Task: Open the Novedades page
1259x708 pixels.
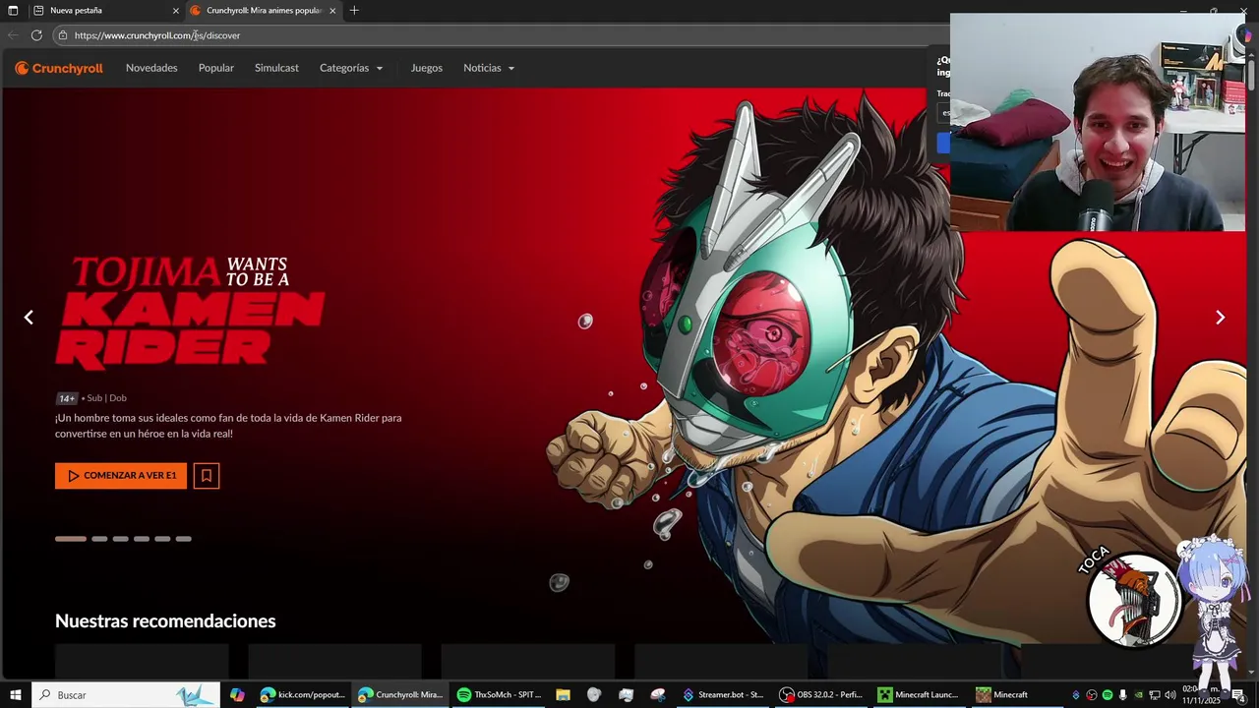Action: click(x=151, y=68)
